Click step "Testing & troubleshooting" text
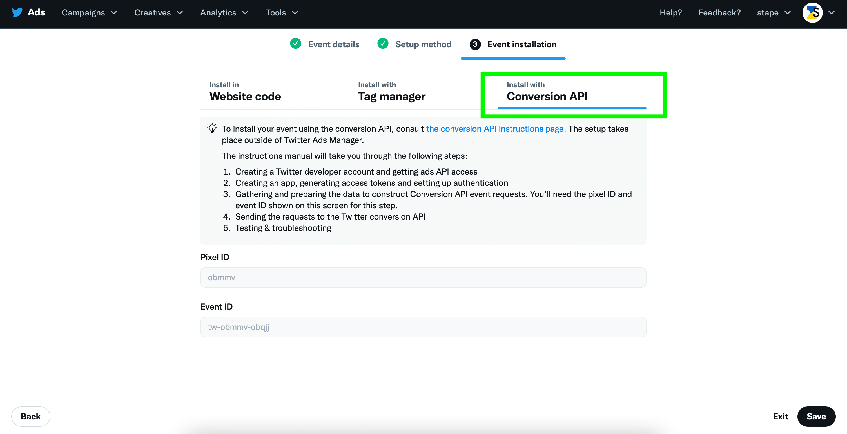 (283, 228)
